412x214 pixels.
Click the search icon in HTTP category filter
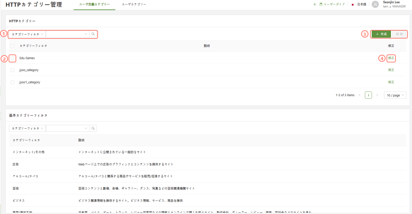(93, 34)
